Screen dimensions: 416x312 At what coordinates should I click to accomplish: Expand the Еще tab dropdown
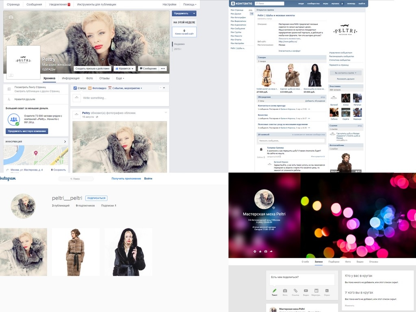tap(120, 78)
